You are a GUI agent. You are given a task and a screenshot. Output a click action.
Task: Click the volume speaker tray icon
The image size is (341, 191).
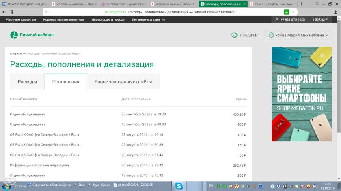click(x=248, y=186)
